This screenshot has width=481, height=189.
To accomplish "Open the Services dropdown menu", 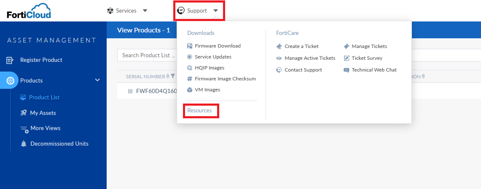I will pyautogui.click(x=127, y=11).
